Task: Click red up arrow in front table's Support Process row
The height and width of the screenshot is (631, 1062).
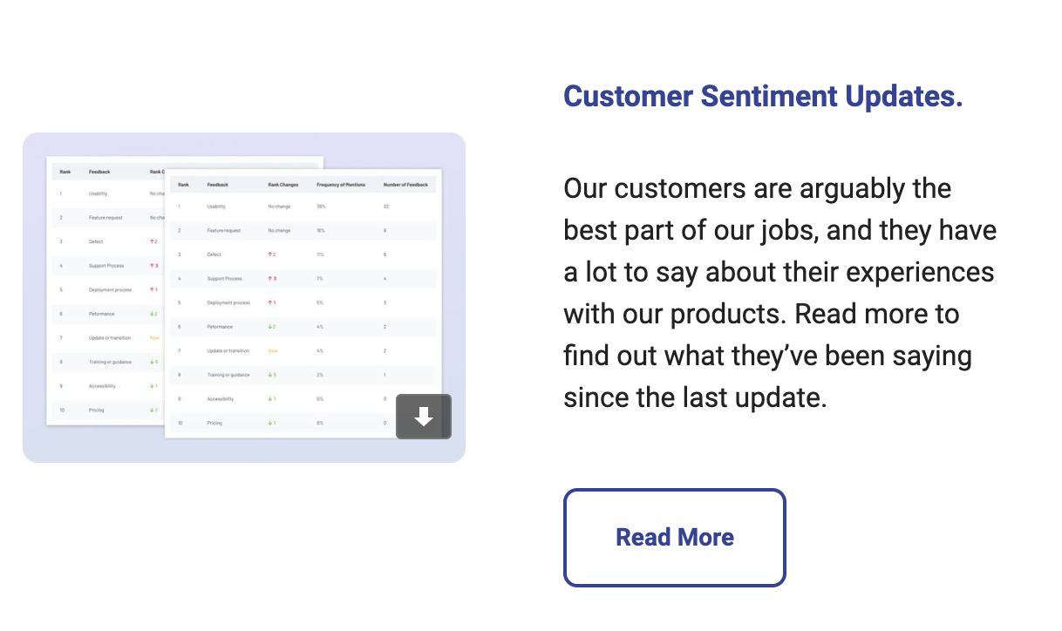Action: pyautogui.click(x=270, y=279)
